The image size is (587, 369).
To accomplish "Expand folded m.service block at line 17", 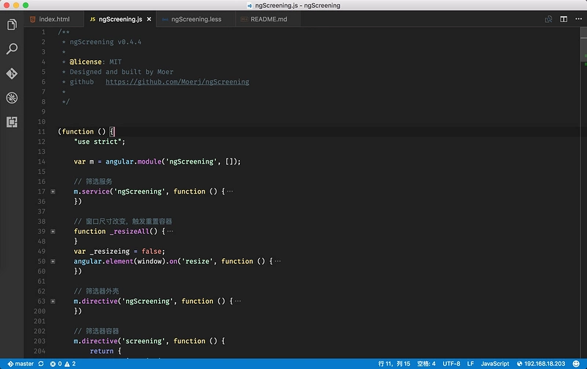I will [x=53, y=191].
